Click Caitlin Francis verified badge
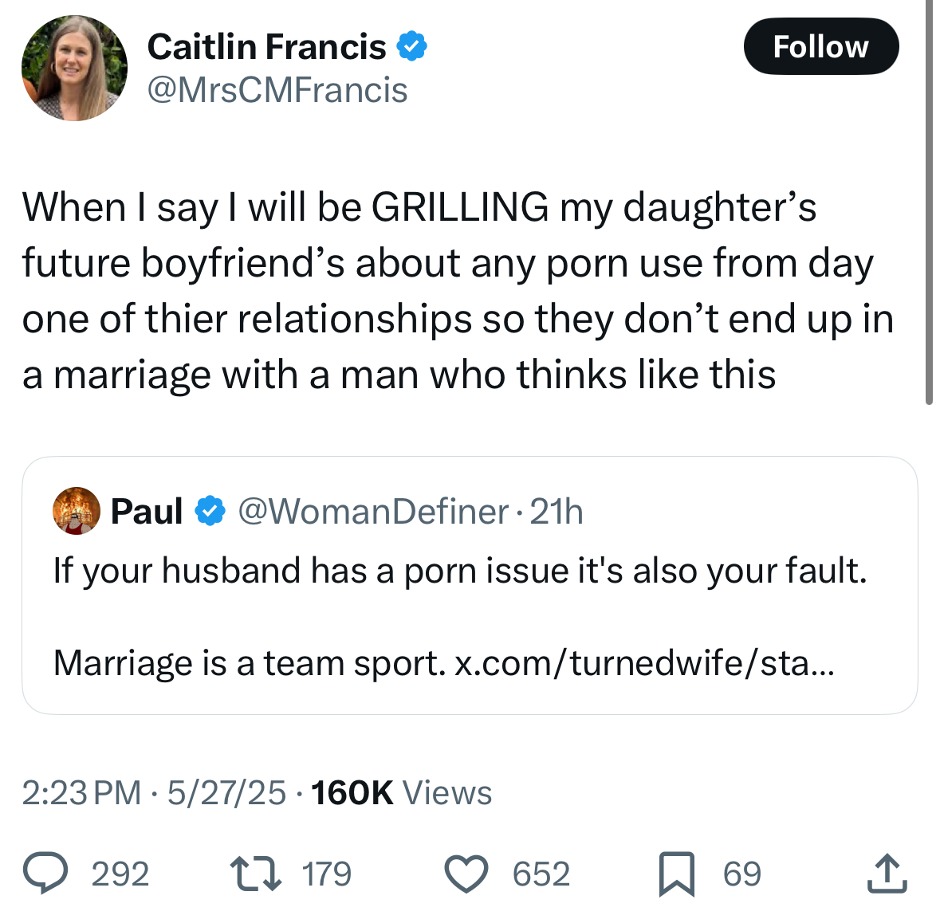This screenshot has height=923, width=940. 412,46
